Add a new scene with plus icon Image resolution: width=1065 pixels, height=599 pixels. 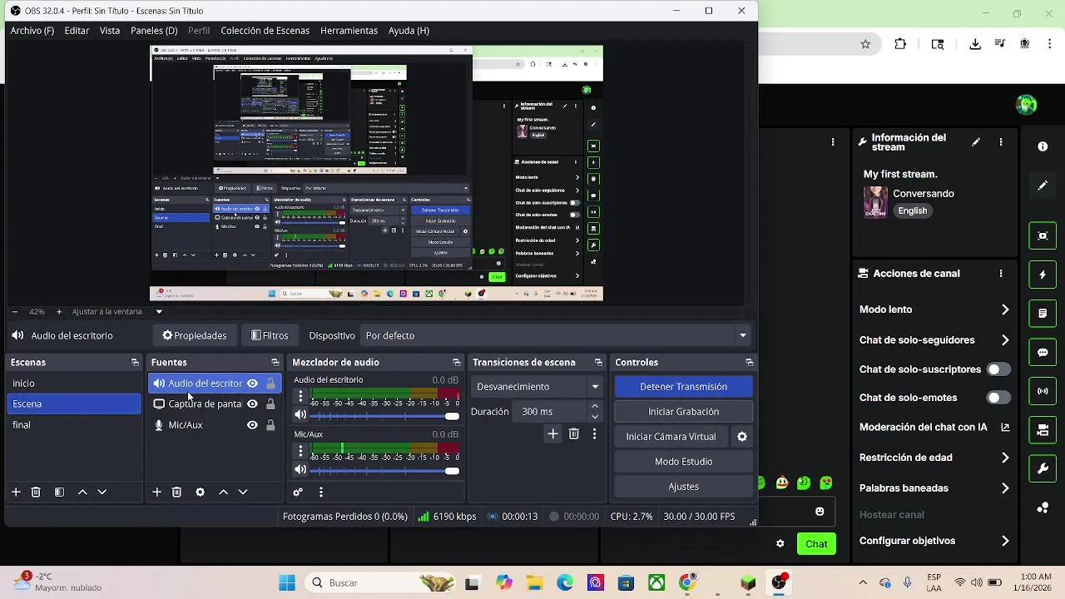(x=16, y=493)
